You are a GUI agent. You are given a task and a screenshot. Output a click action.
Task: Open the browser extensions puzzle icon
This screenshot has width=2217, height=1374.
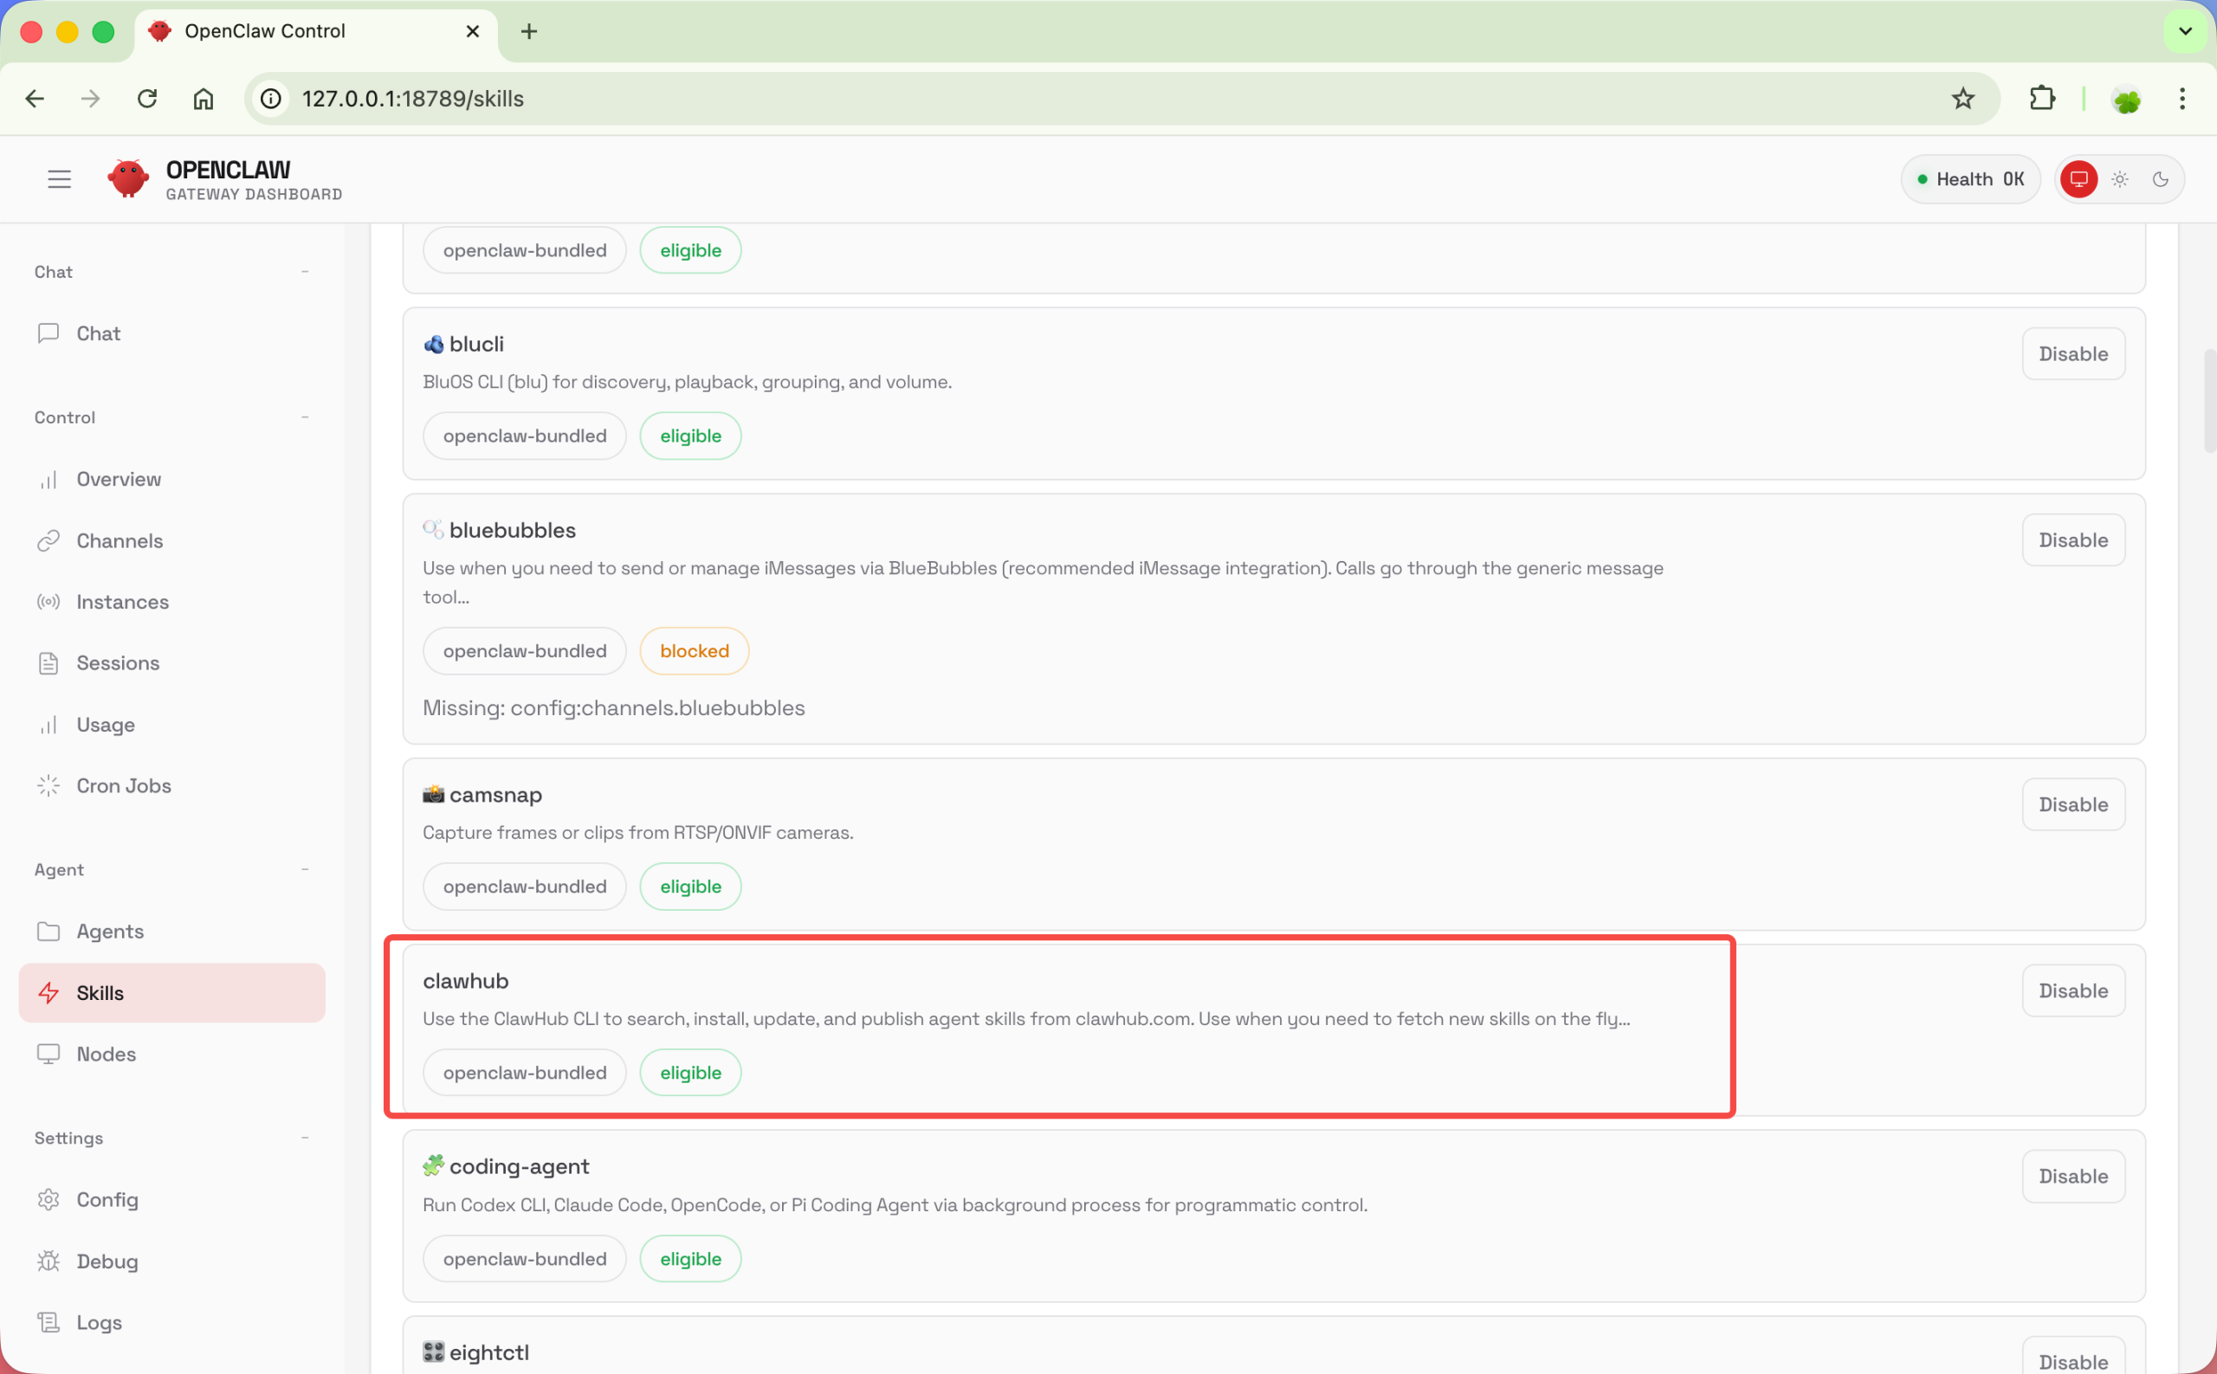(2041, 98)
